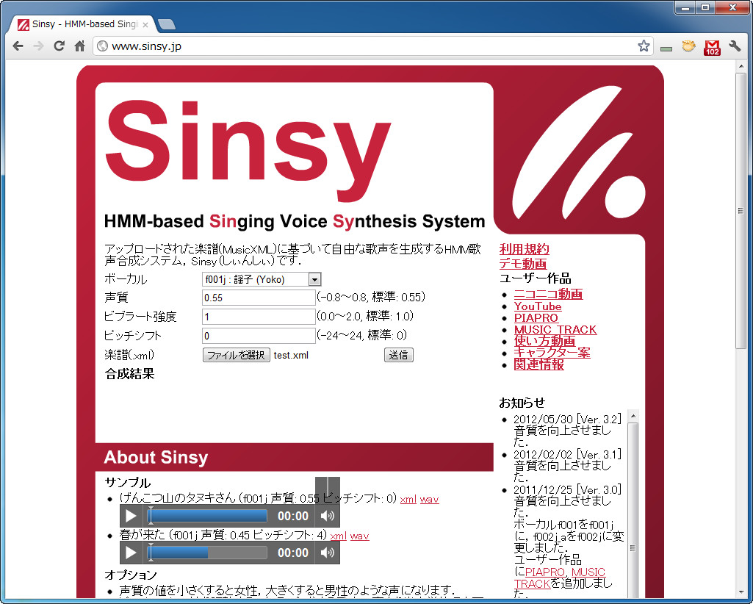This screenshot has width=753, height=604.
Task: Open the 関連情報 link
Action: coord(538,364)
